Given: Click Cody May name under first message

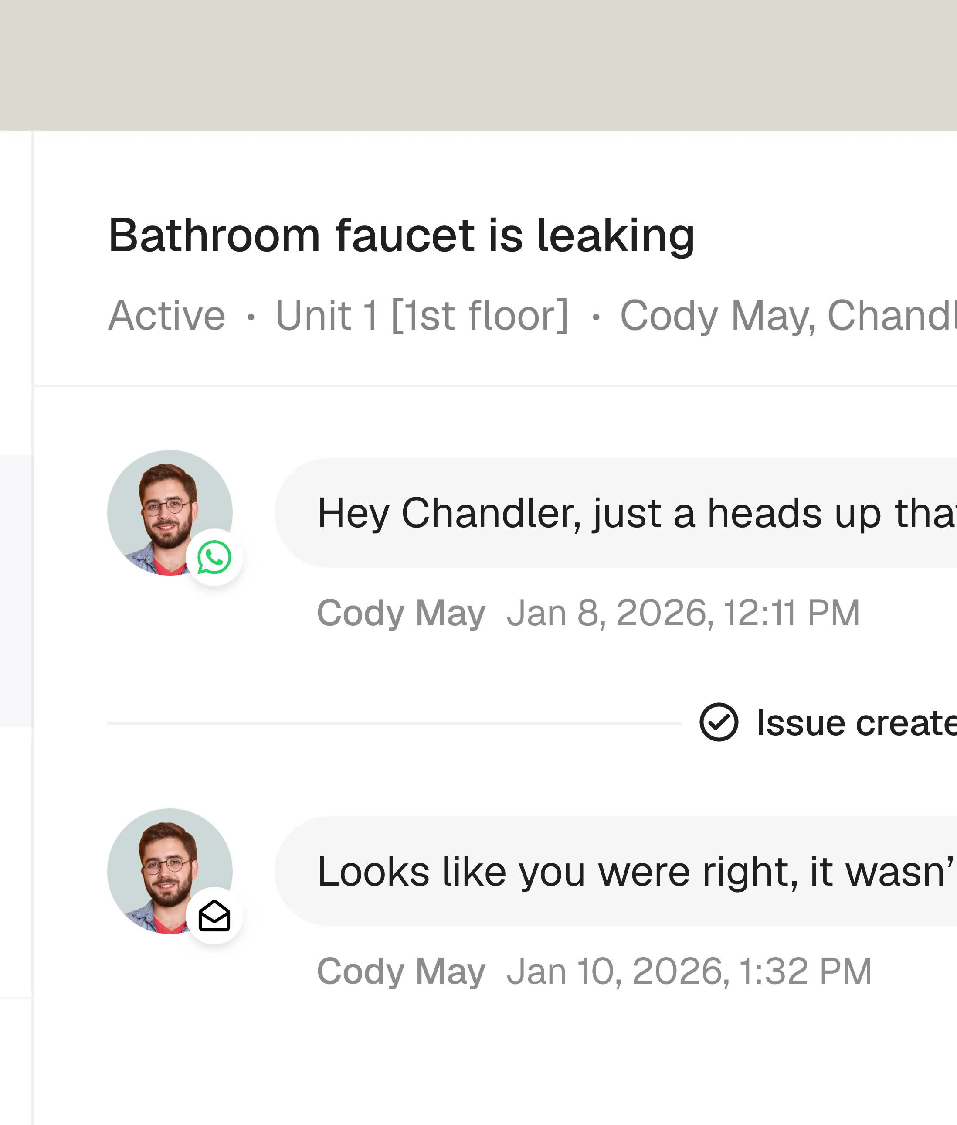Looking at the screenshot, I should (401, 613).
